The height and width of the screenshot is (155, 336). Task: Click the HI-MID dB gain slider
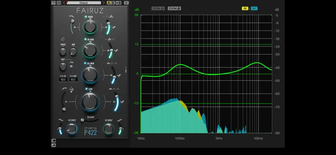click(110, 50)
